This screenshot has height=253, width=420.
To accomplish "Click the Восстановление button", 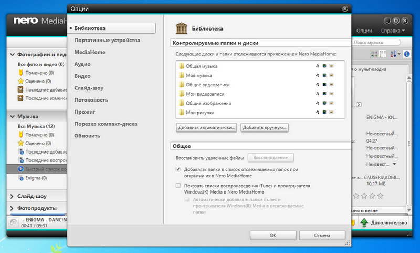I will tap(270, 158).
